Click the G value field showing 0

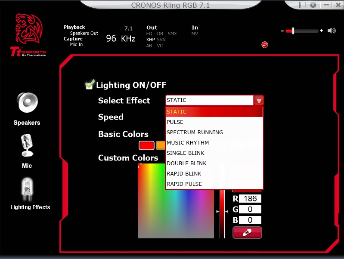coord(250,210)
